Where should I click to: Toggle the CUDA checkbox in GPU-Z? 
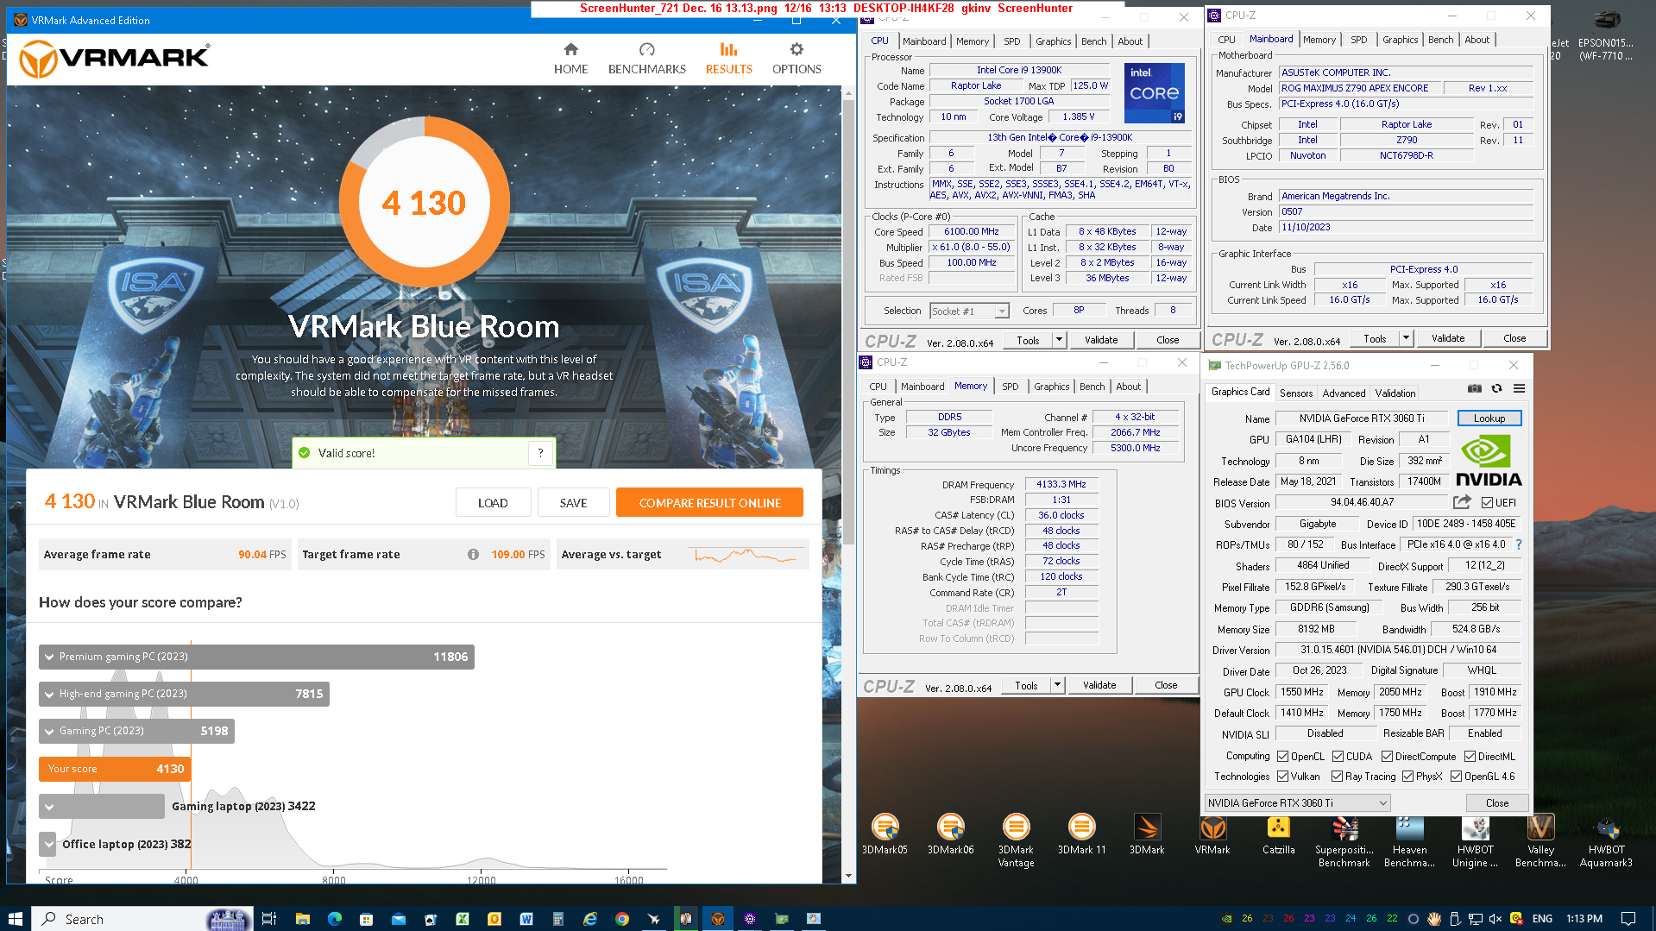[x=1338, y=757]
